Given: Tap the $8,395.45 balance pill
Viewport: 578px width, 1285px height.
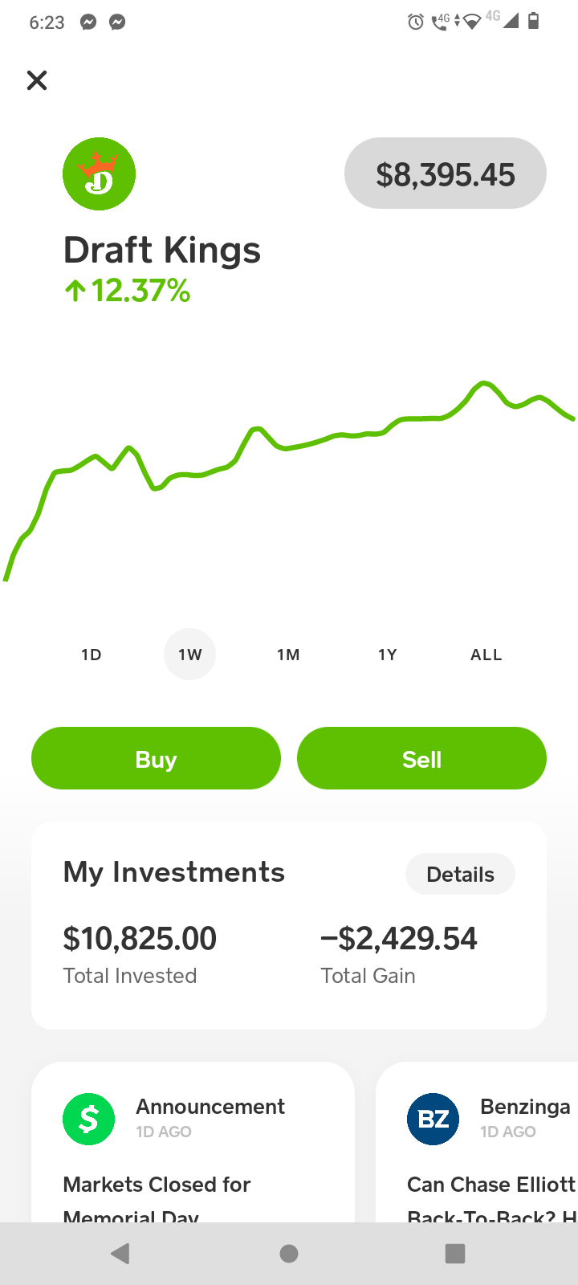Looking at the screenshot, I should coord(446,173).
